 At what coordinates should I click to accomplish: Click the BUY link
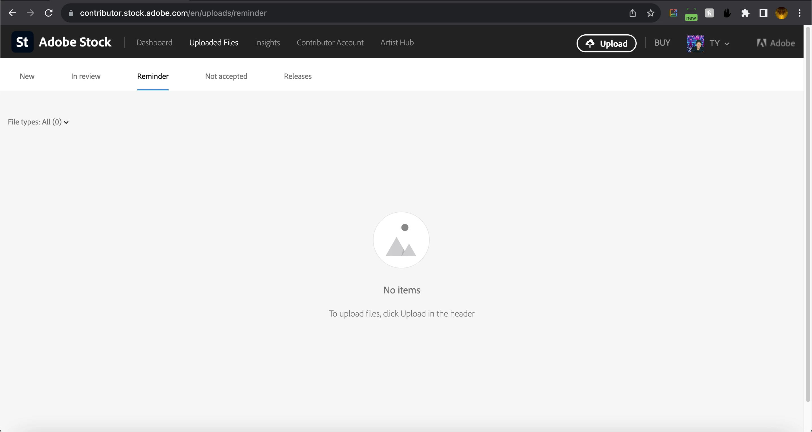click(x=662, y=43)
